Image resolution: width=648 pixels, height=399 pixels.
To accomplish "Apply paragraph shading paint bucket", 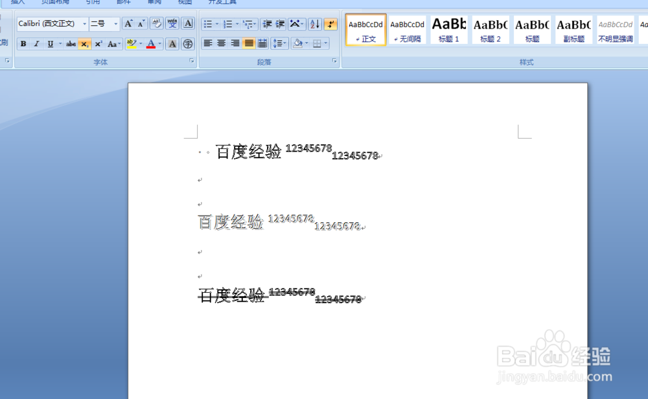I will coord(297,43).
